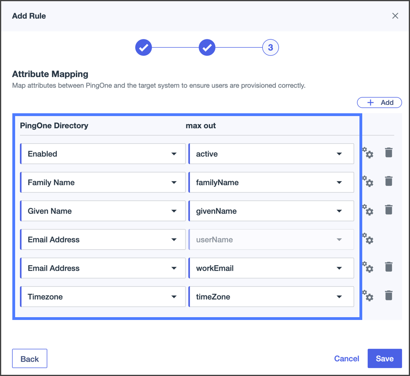Open the Family Name source dropdown
410x376 pixels.
pos(103,182)
